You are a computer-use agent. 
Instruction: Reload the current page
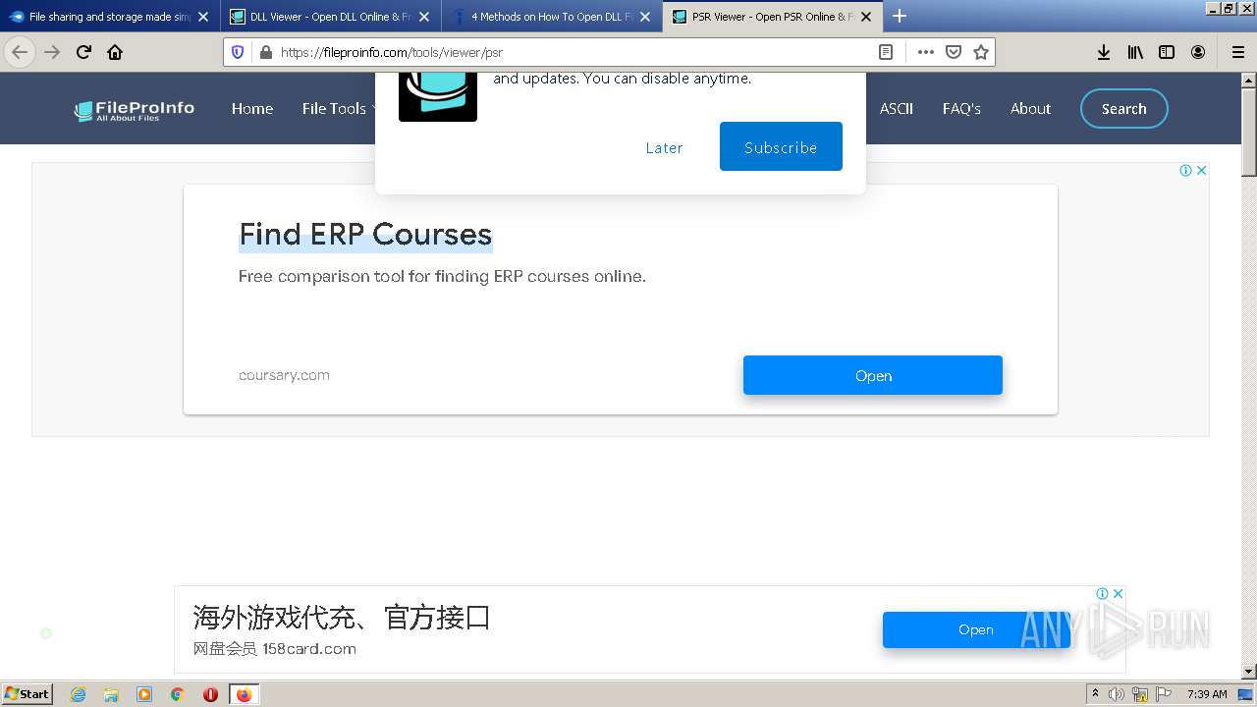point(83,52)
